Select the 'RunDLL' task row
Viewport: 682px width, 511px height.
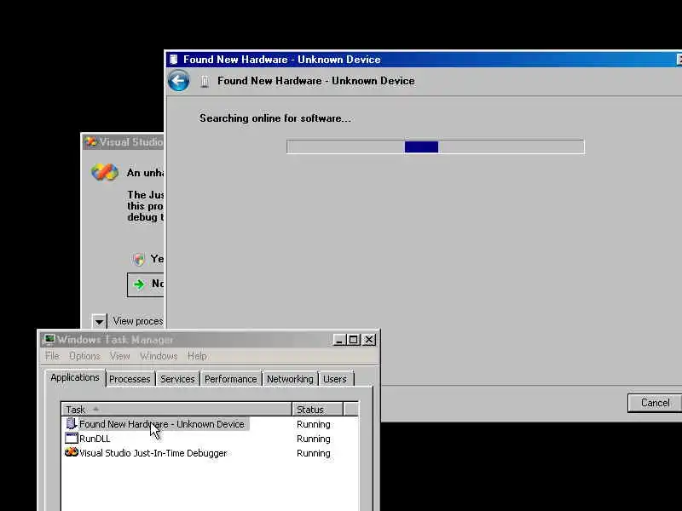pos(210,439)
